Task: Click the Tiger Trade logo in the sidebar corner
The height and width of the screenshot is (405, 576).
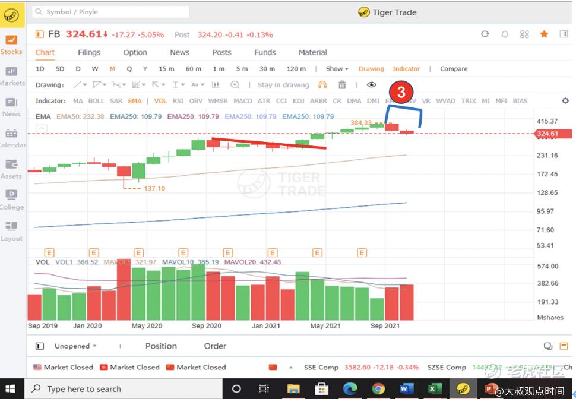Action: (11, 15)
